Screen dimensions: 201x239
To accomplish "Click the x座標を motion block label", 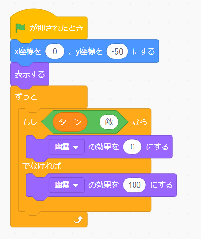I will 28,51.
